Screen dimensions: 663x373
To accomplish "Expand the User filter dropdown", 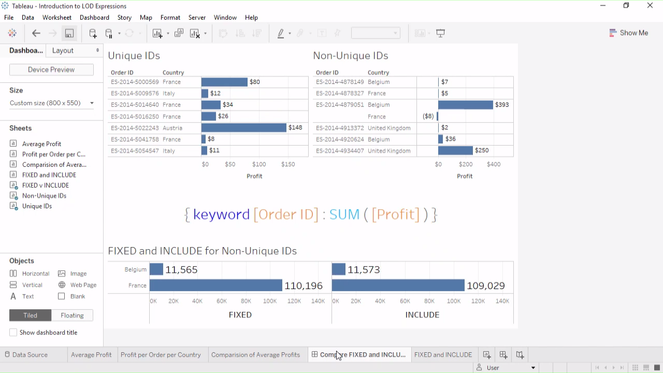I will (x=533, y=368).
